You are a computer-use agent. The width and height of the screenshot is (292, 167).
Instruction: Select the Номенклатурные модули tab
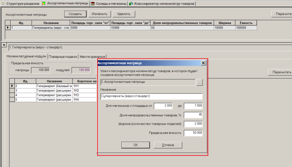[26, 56]
